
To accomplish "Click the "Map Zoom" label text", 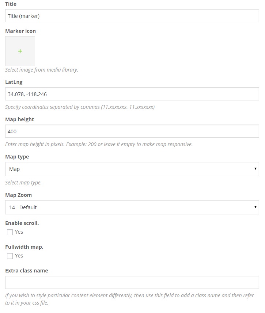I will coord(18,195).
